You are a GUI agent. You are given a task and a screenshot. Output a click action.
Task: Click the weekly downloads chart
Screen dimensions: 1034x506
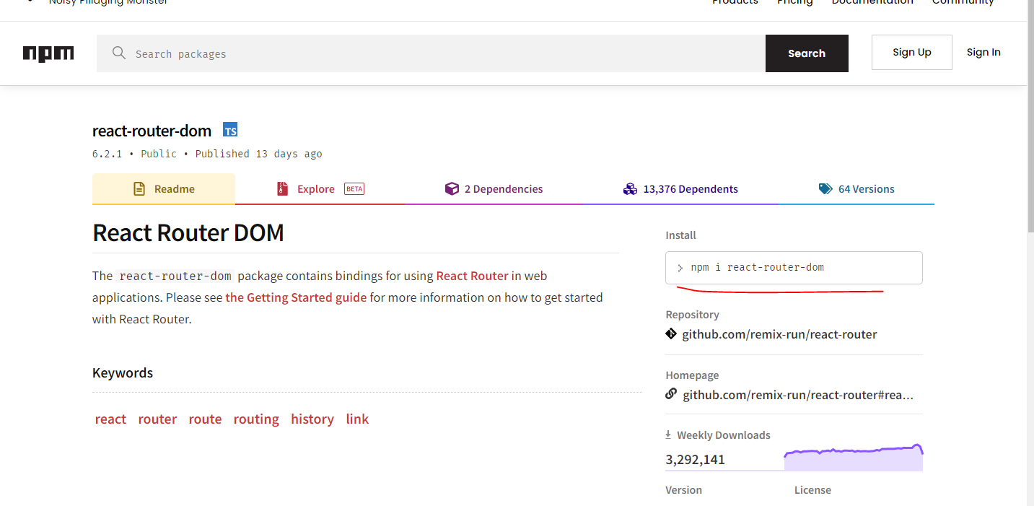tap(854, 458)
